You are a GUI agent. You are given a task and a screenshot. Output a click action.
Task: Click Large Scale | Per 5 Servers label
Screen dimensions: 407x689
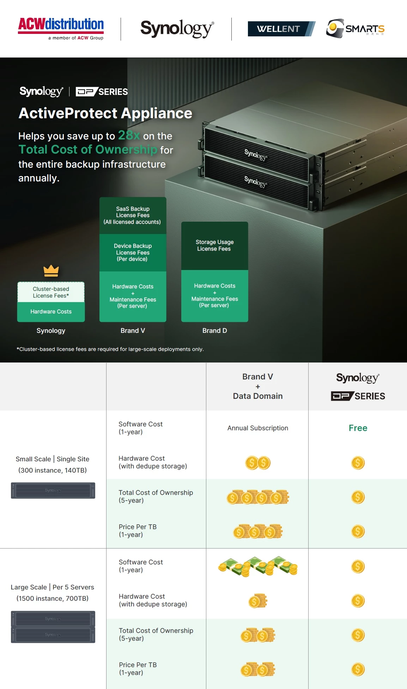53,587
